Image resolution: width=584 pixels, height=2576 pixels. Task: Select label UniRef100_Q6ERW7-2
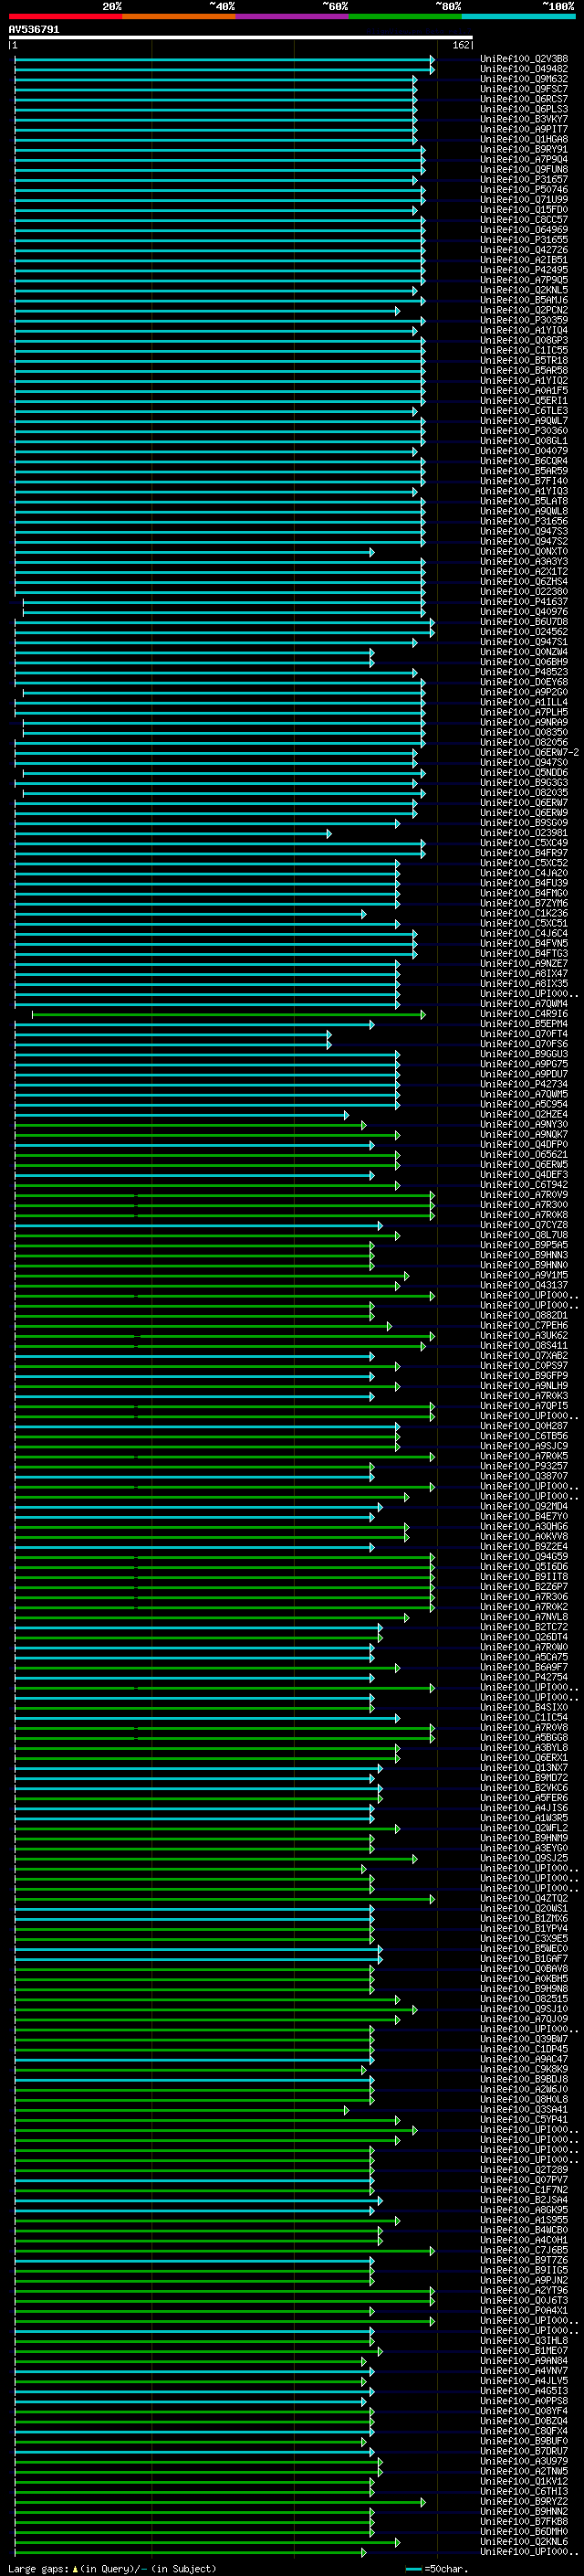coord(529,753)
